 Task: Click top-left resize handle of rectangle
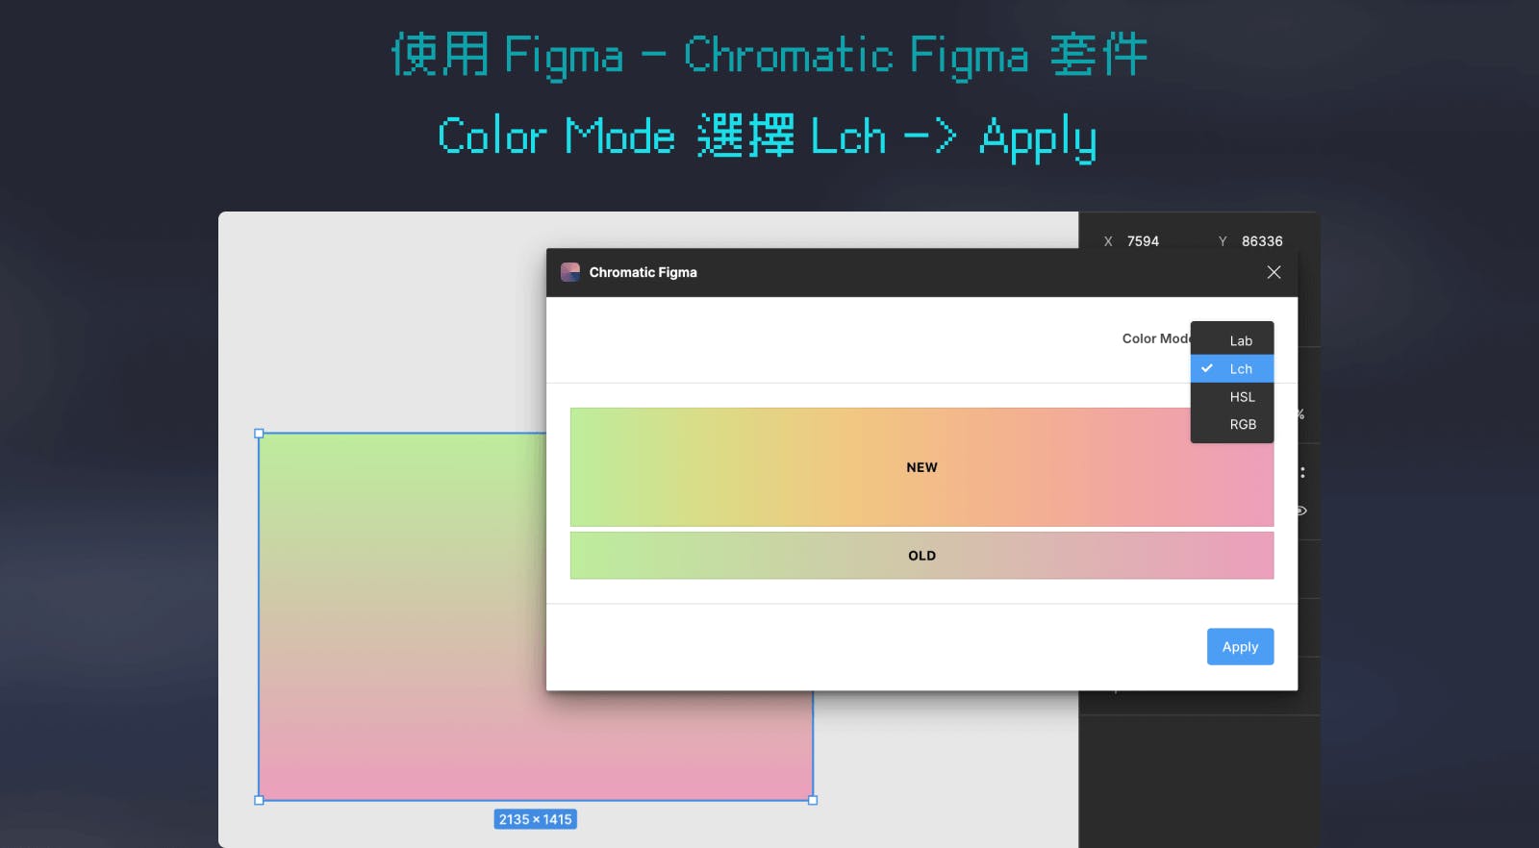pyautogui.click(x=259, y=434)
